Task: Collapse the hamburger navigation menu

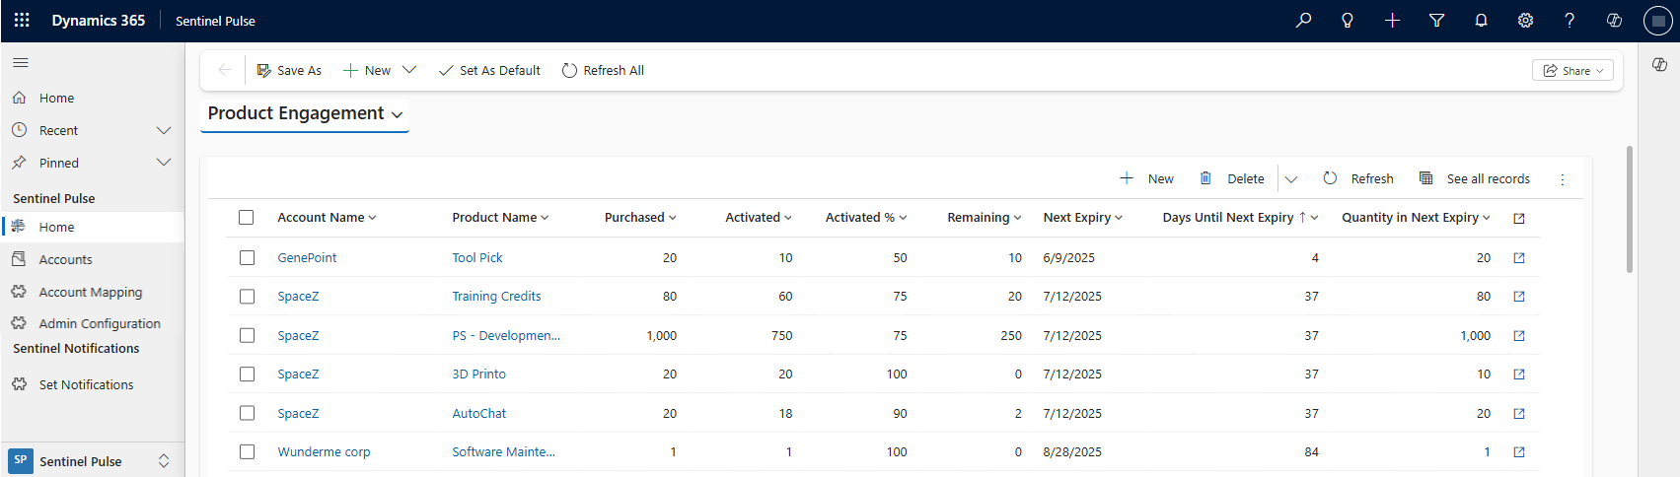Action: click(x=20, y=63)
